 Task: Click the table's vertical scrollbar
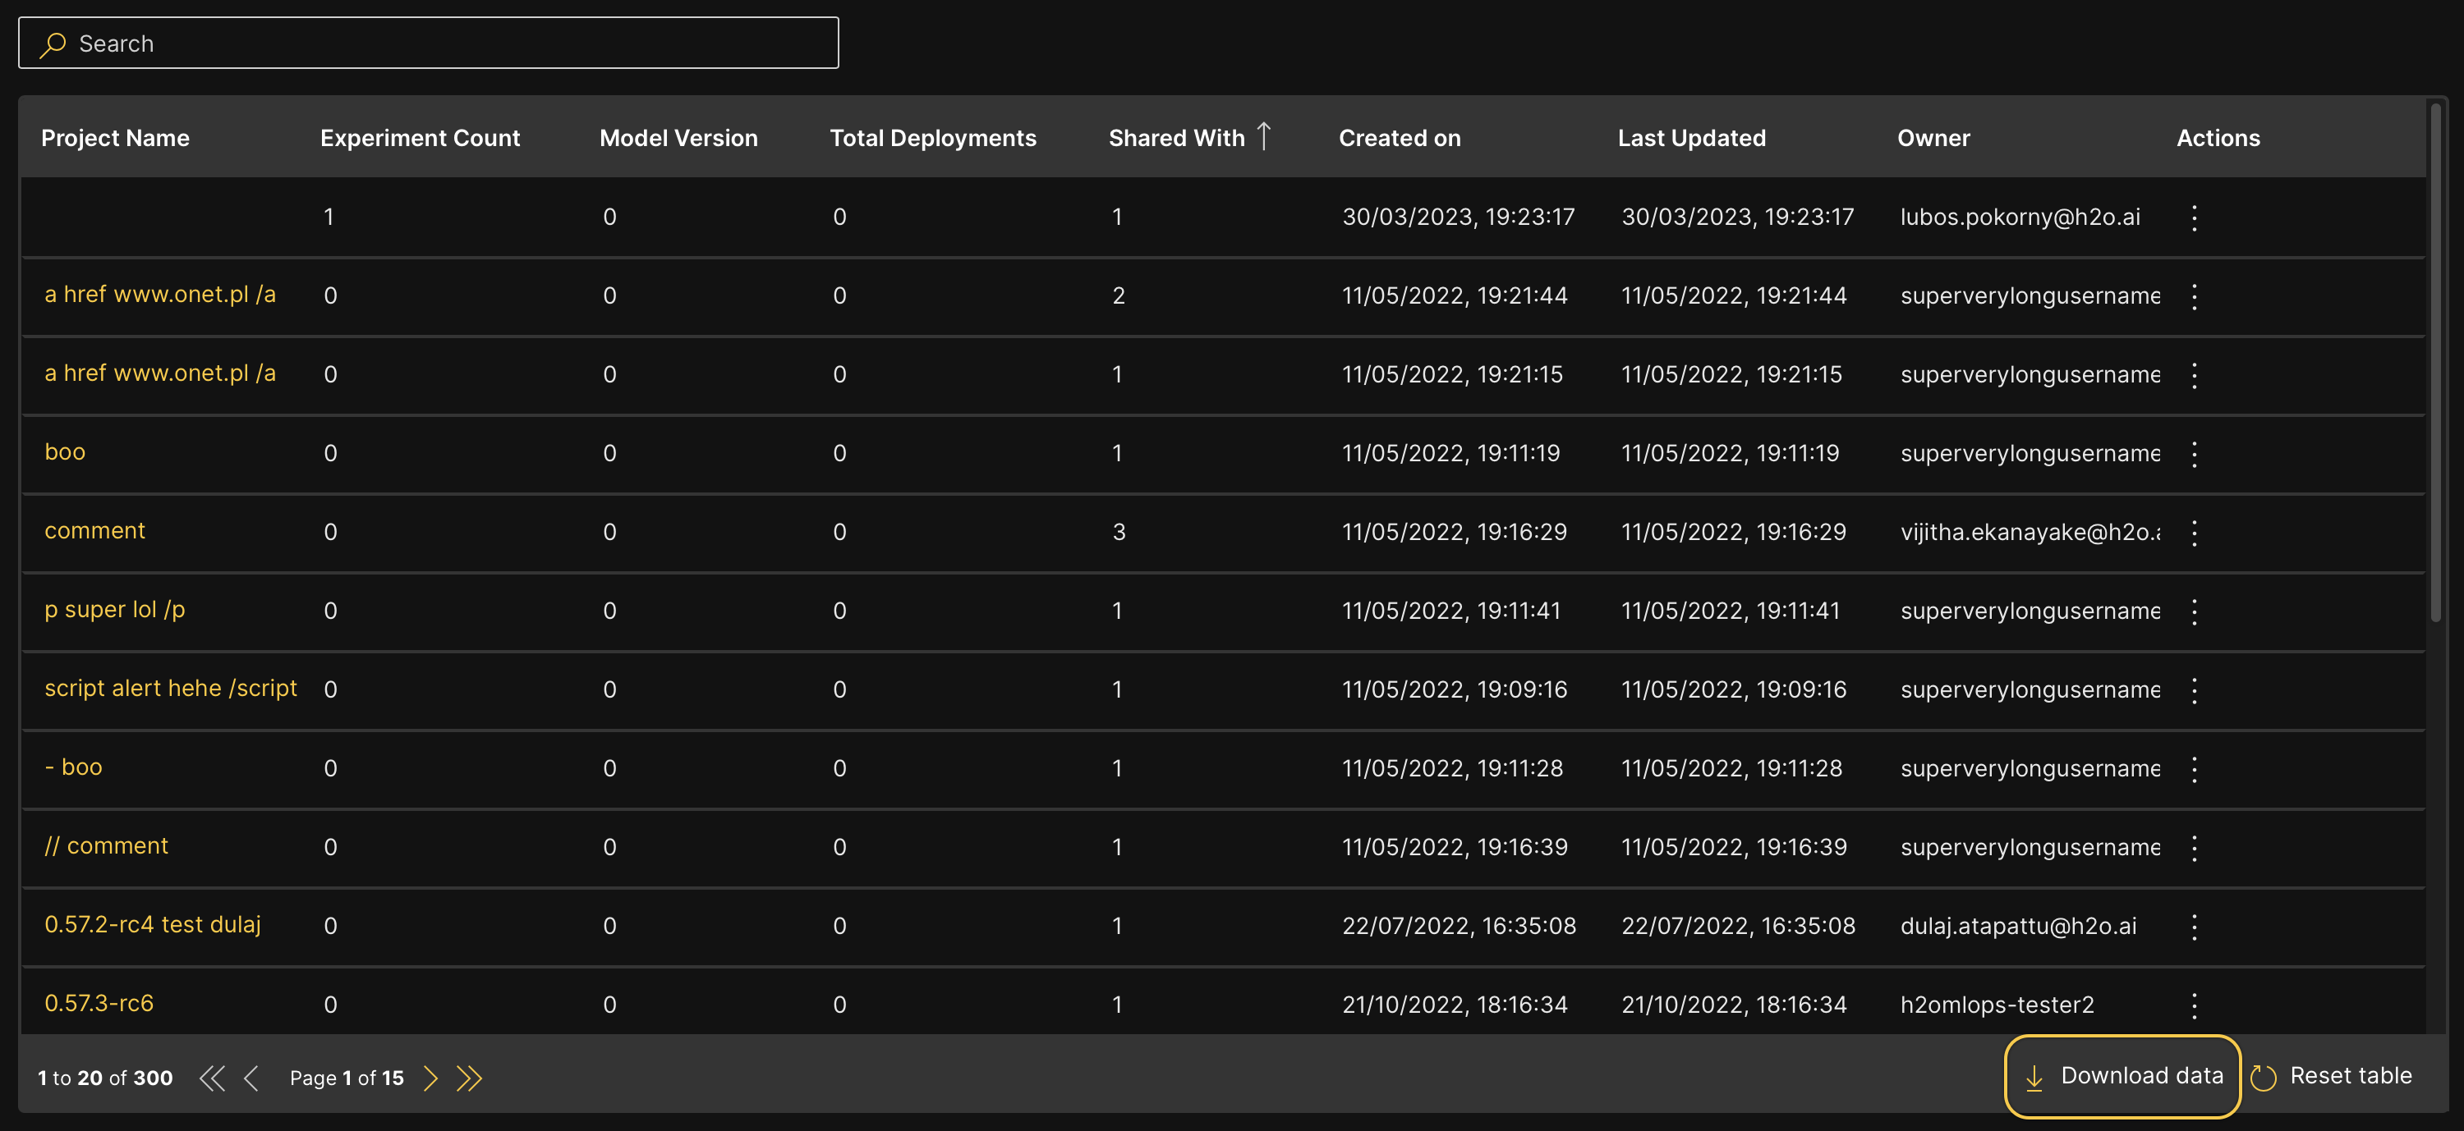(x=2435, y=364)
